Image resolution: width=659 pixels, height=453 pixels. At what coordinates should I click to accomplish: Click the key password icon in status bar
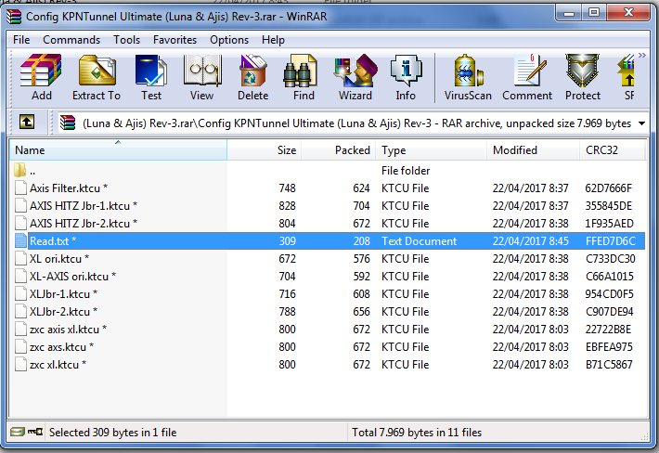tap(35, 432)
